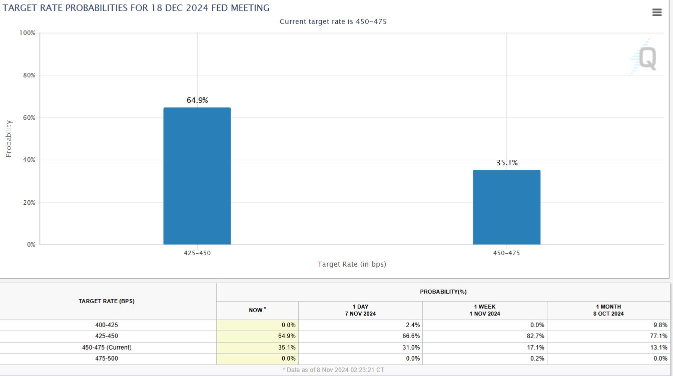Select the 450-475 (Current) row label

pos(107,348)
